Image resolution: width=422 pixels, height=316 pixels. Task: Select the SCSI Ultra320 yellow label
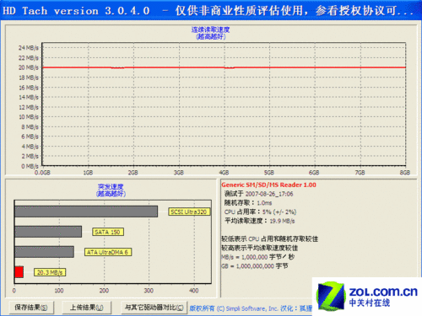pos(189,212)
